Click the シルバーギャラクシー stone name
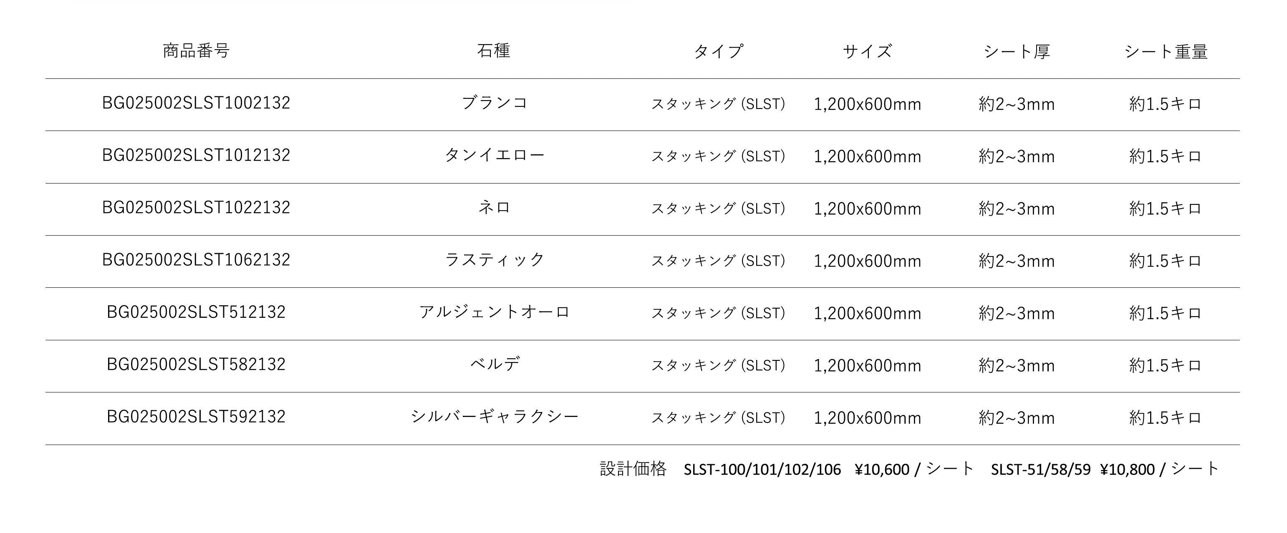1287x533 pixels. (x=494, y=417)
